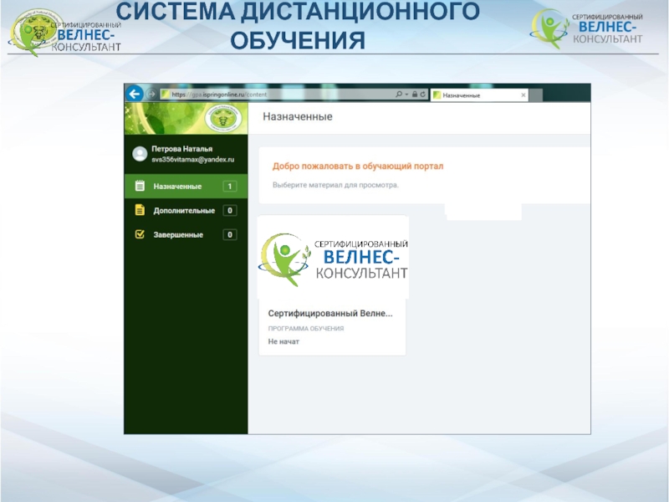Click the user name Петрова Наталья
Screen dimensions: 669x502
coord(181,149)
